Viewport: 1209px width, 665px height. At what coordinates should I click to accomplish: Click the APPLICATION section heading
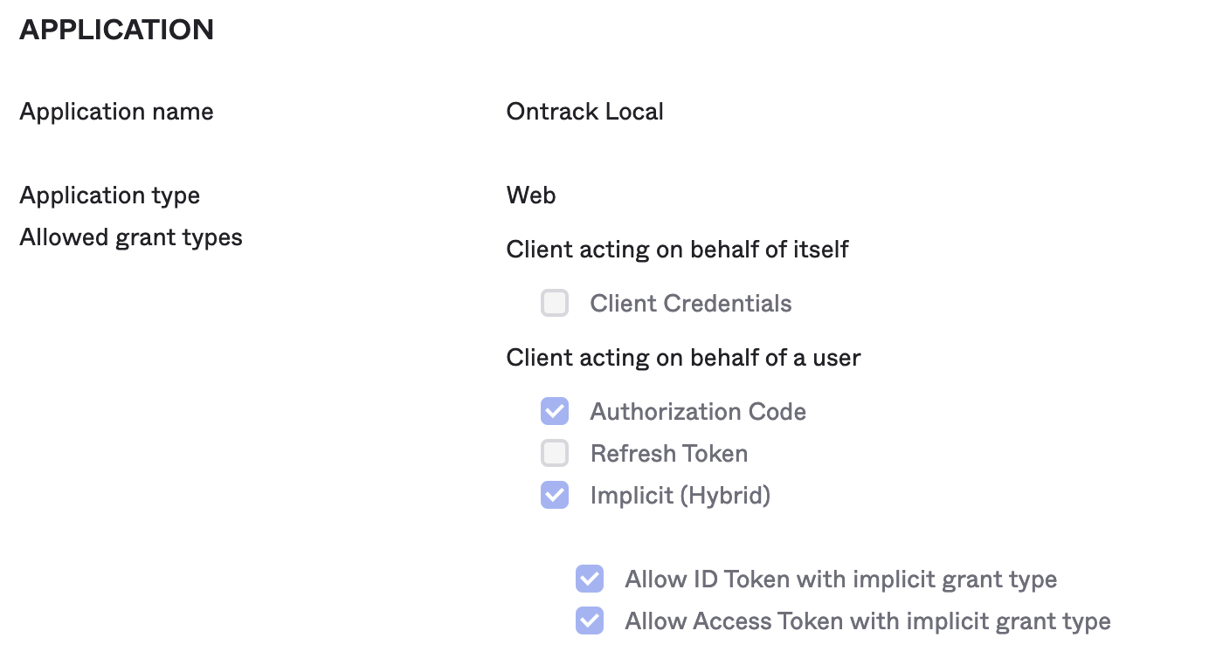(x=116, y=30)
